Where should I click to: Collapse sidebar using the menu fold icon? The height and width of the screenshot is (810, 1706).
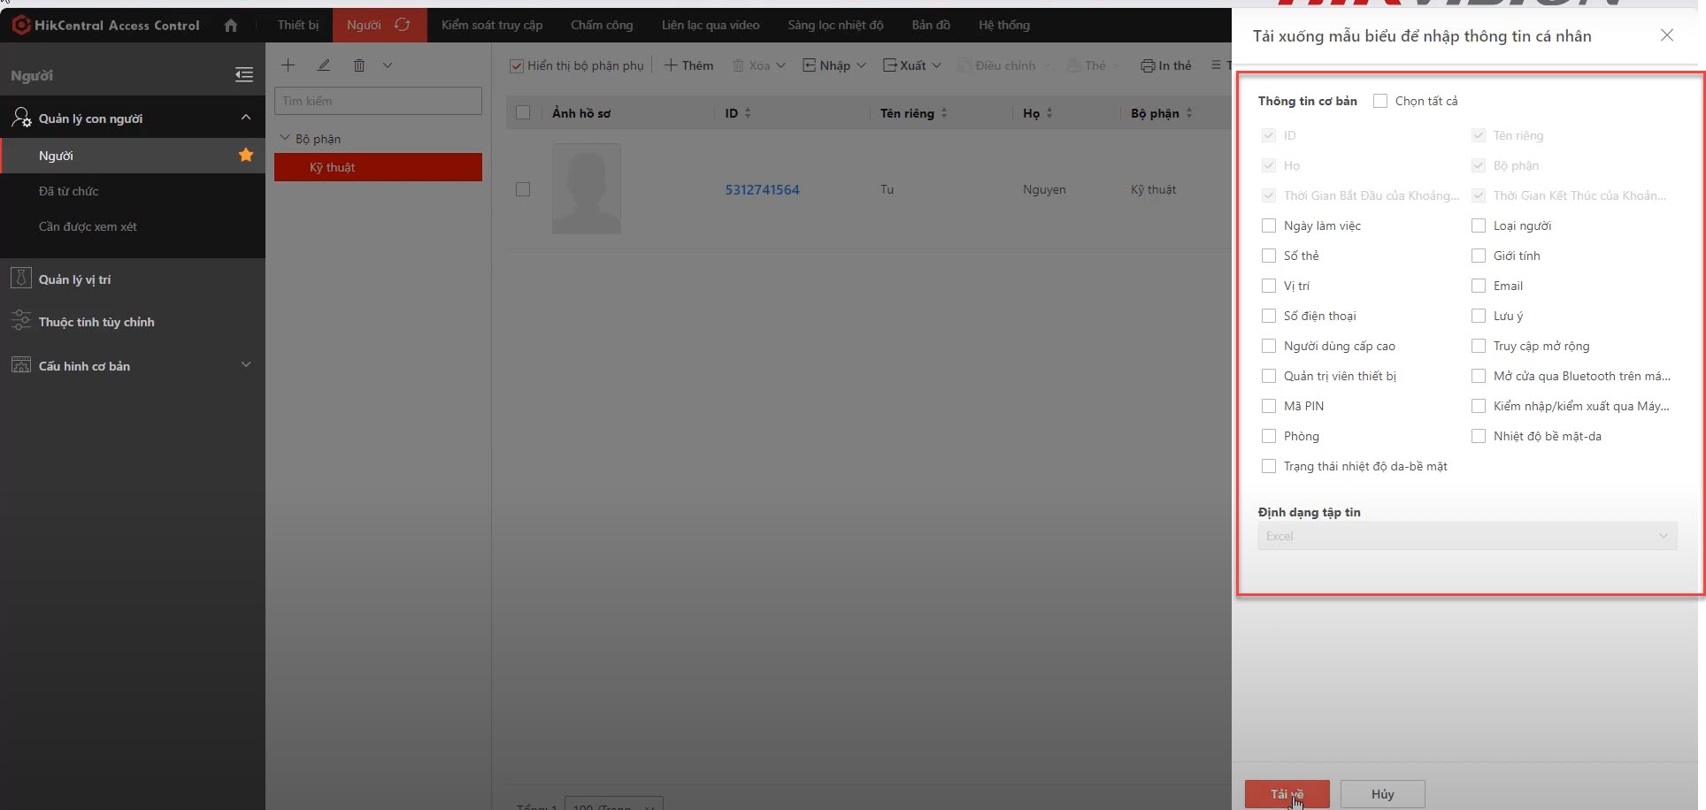click(x=244, y=75)
